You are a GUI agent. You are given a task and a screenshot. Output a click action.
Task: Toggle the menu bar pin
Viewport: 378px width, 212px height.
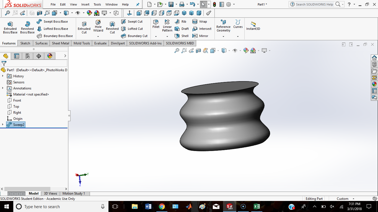point(138,4)
